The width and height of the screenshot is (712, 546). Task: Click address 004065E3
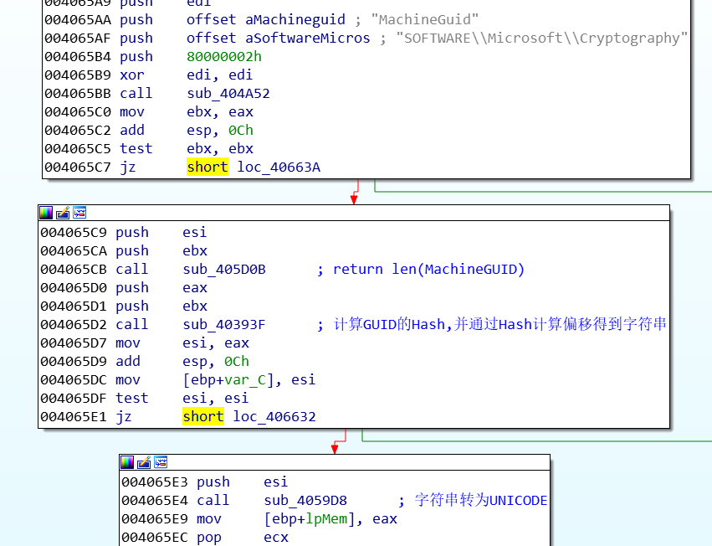155,482
